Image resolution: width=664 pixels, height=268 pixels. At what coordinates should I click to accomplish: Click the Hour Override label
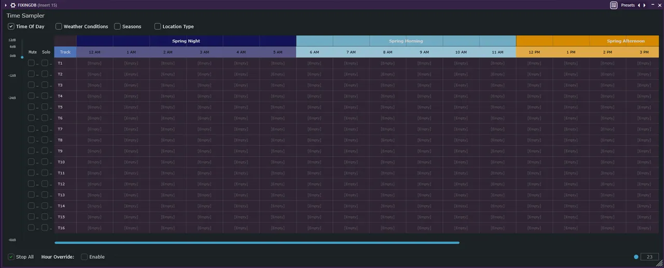click(58, 257)
